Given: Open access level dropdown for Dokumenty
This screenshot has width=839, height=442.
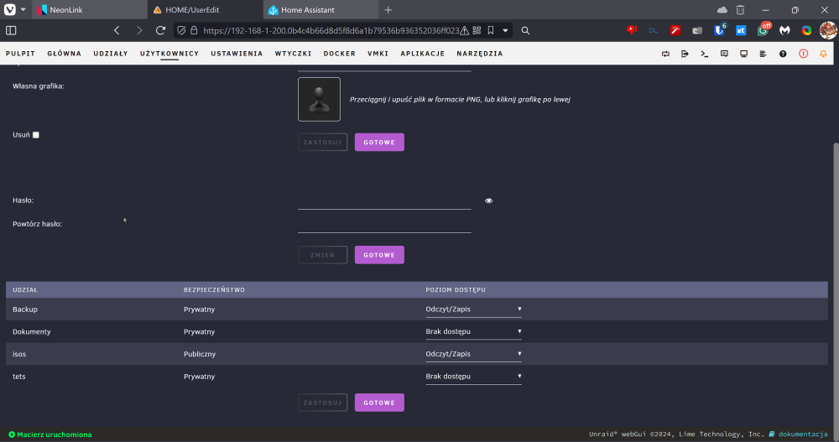Looking at the screenshot, I should [473, 332].
